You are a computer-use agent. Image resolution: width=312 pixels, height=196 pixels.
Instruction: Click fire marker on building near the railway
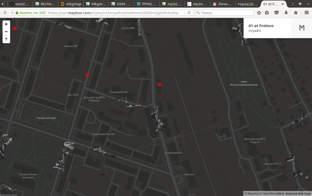point(160,85)
